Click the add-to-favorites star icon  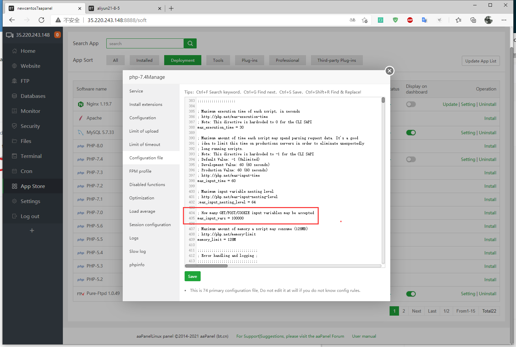(x=365, y=20)
